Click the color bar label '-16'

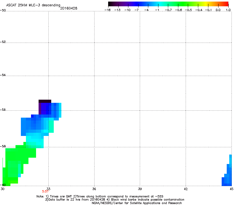pyautogui.click(x=108, y=10)
